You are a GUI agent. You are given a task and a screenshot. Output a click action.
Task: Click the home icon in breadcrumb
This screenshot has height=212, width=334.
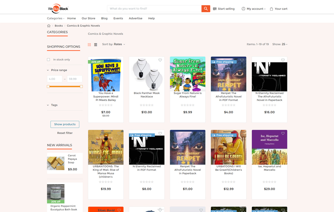point(49,26)
